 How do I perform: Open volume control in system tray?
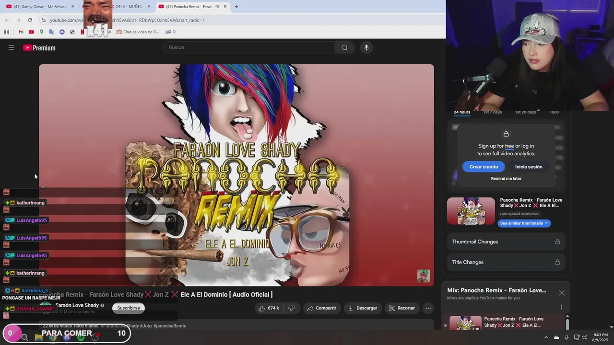[585, 337]
